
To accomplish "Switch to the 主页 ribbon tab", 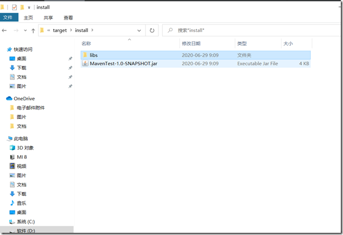I will click(28, 18).
